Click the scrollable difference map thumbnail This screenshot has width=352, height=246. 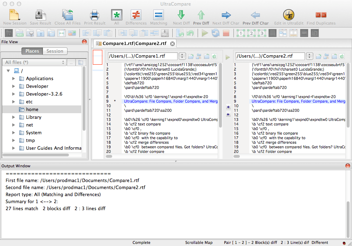(x=98, y=57)
